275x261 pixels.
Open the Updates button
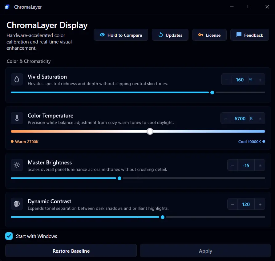(170, 35)
